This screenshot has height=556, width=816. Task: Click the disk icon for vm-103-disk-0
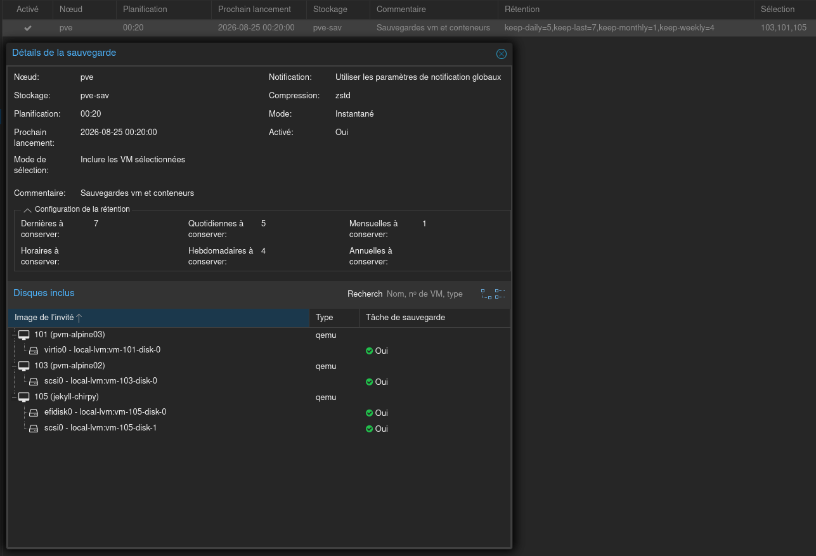[x=34, y=382]
